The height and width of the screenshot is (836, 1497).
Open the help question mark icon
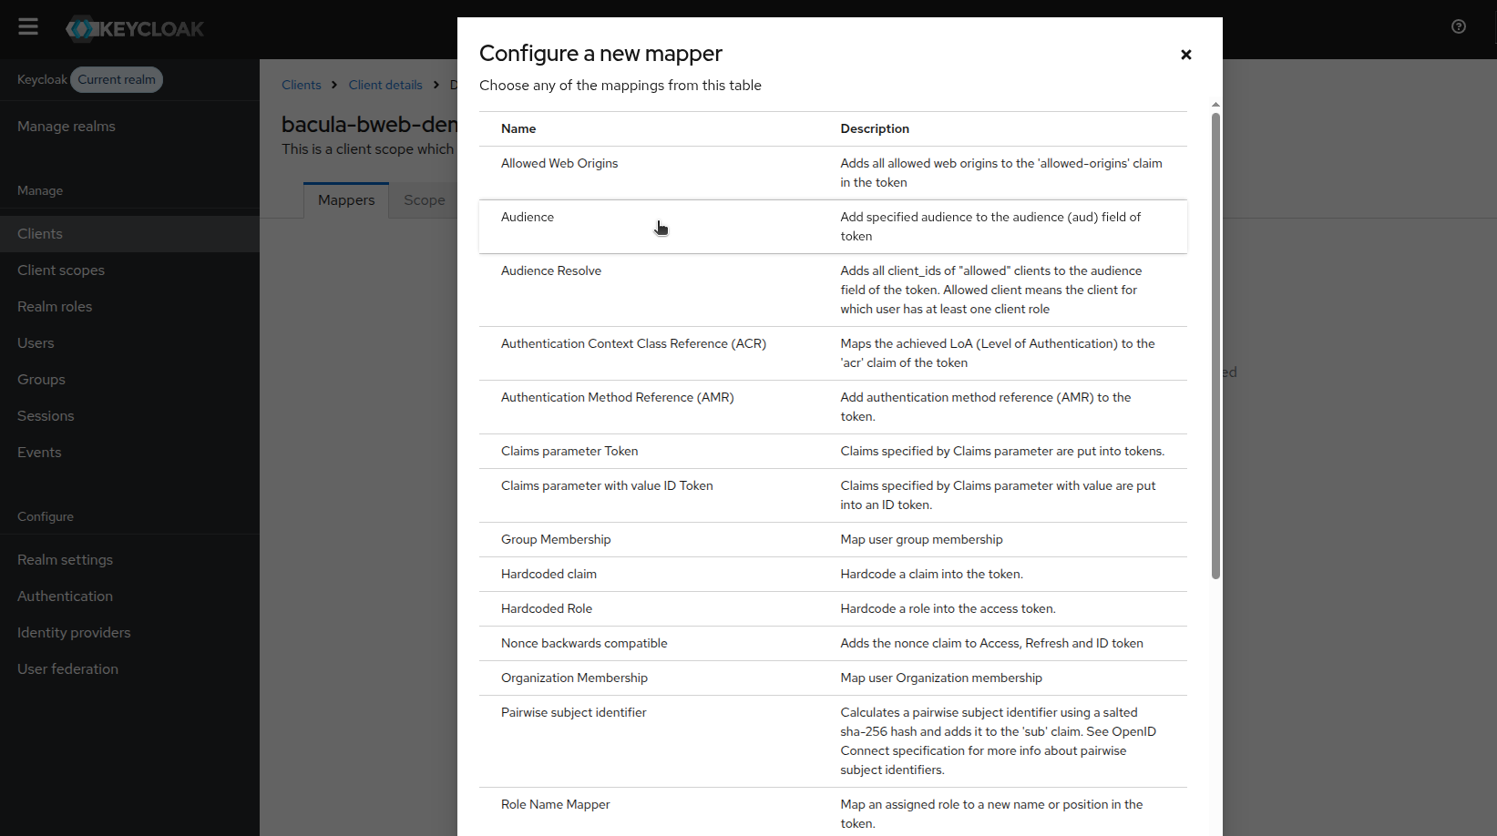pos(1458,27)
